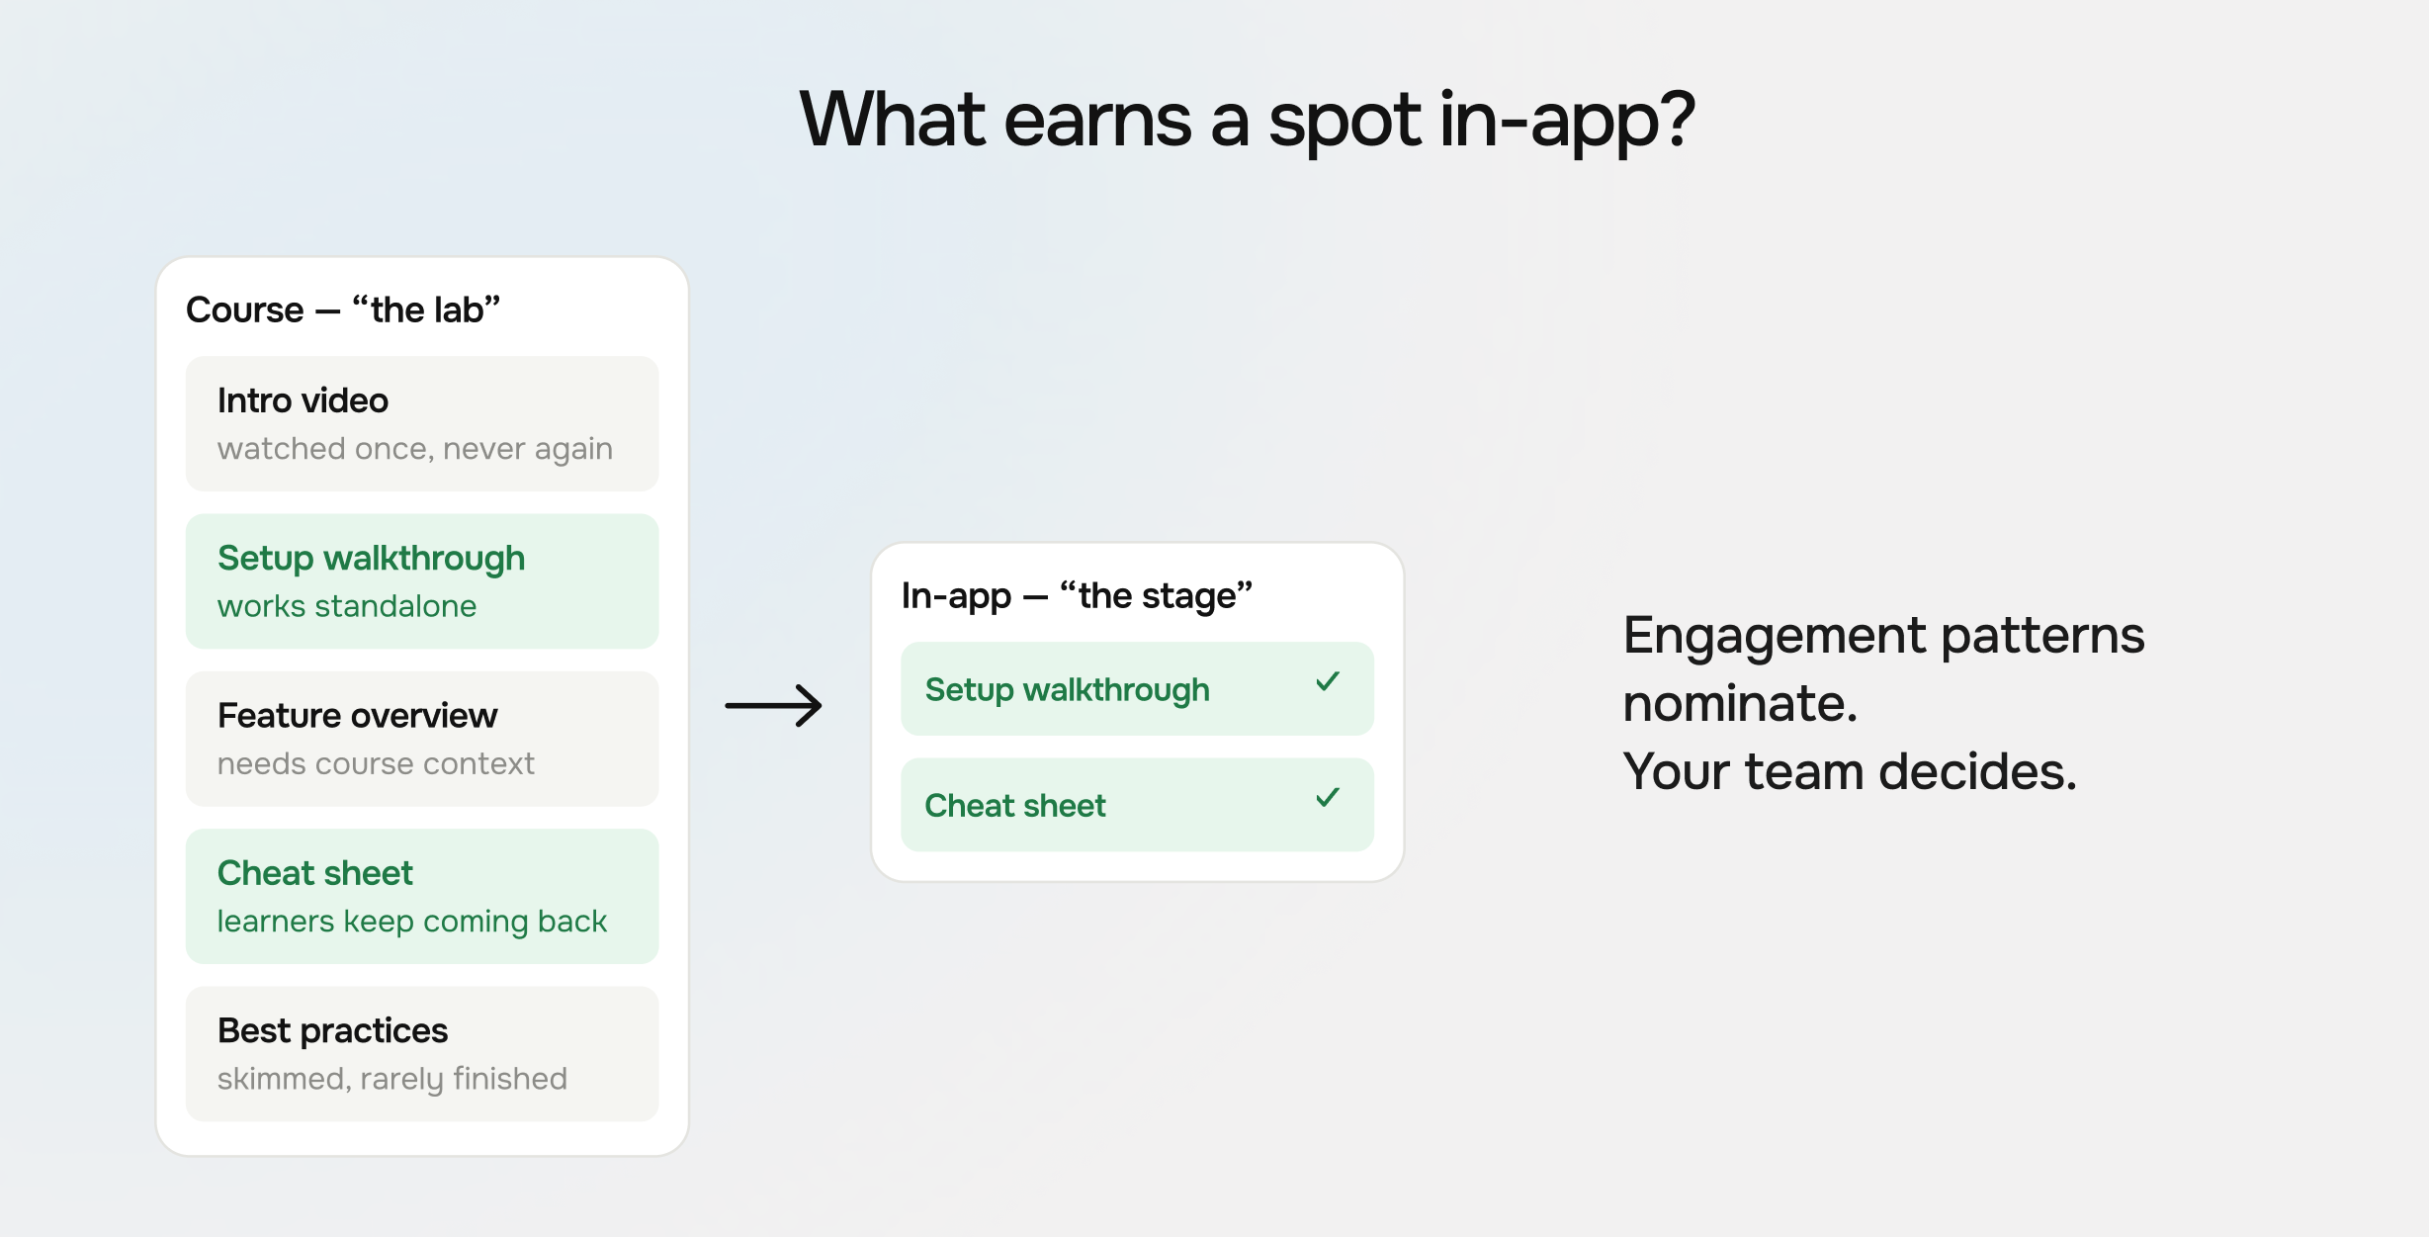Click the 'watched once, never again' subtitle
2429x1237 pixels.
click(x=414, y=449)
